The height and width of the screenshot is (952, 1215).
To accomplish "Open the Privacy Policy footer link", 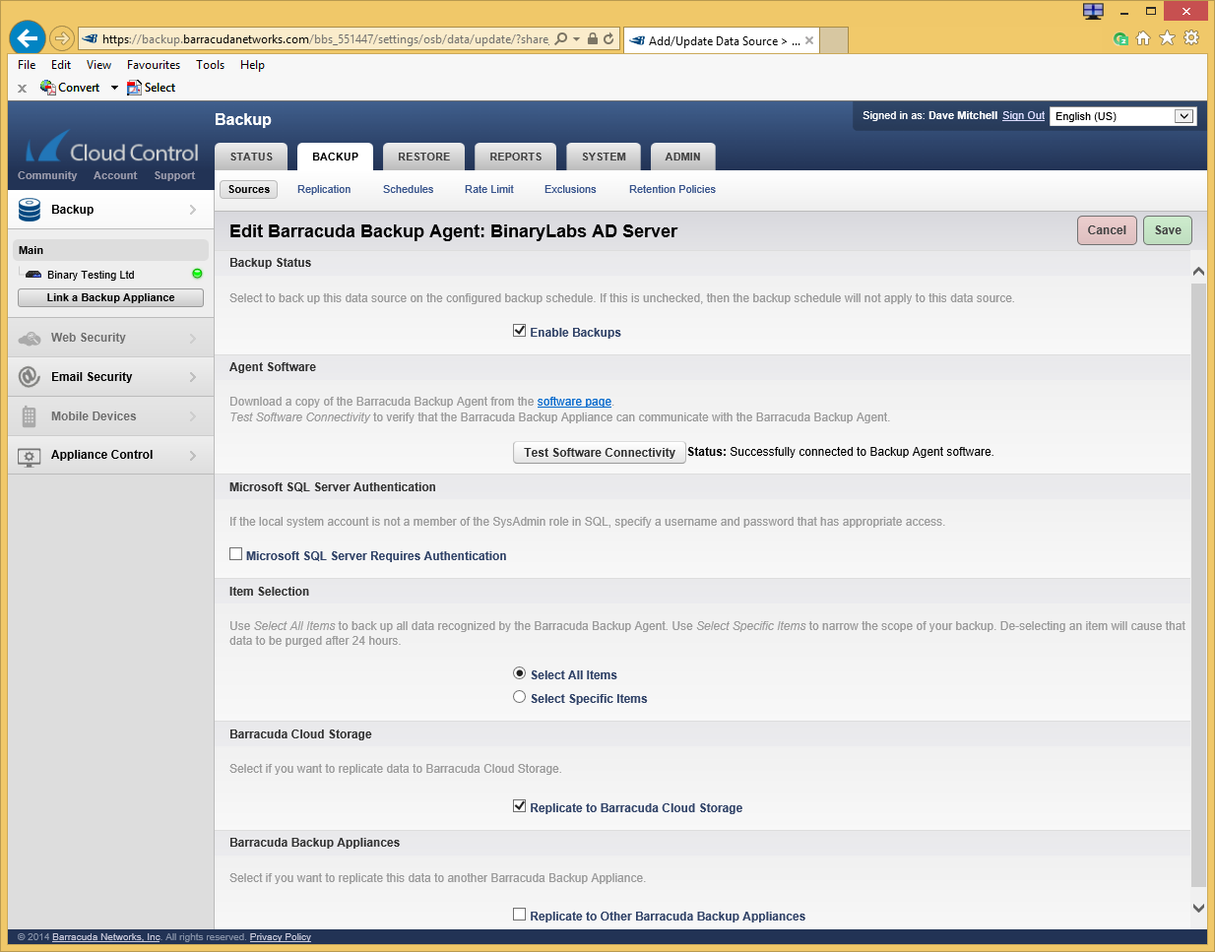I will (x=280, y=937).
